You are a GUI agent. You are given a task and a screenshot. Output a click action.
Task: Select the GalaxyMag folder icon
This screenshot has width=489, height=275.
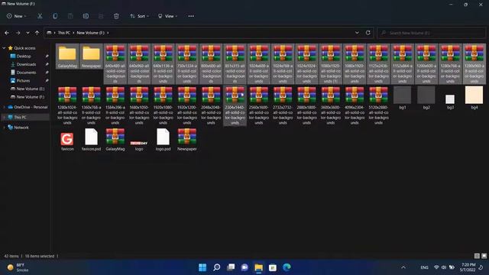(x=67, y=56)
